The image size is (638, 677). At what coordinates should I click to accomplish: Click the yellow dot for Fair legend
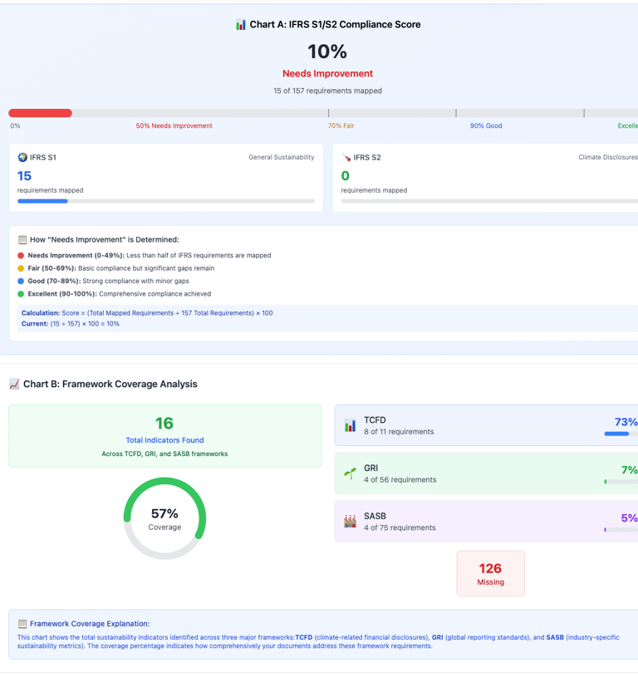[21, 268]
